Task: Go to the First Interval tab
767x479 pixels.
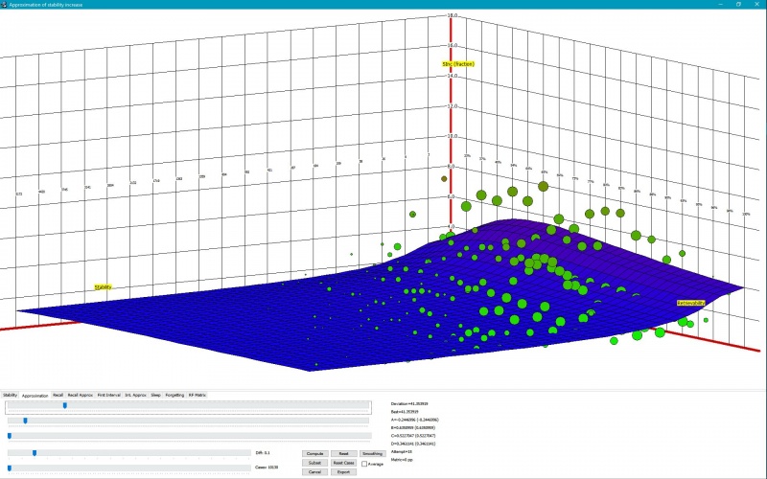Action: (108, 395)
